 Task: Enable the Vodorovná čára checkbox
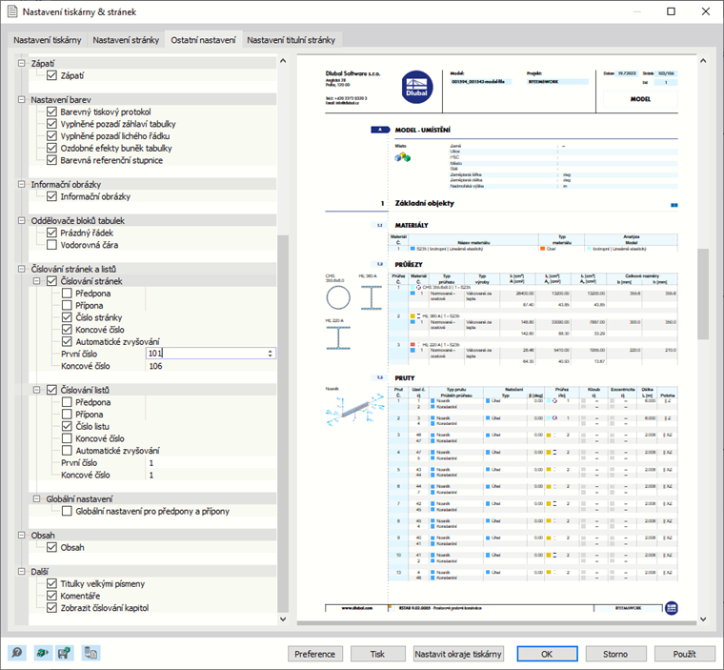[51, 245]
